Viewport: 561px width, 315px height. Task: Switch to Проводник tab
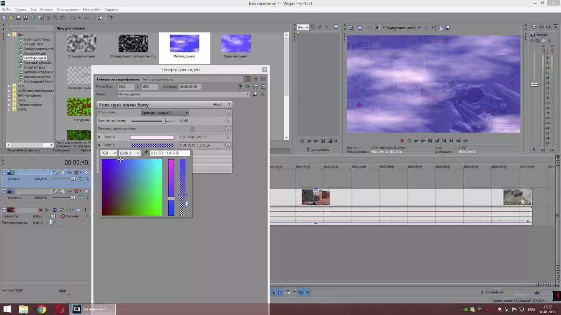pos(61,150)
